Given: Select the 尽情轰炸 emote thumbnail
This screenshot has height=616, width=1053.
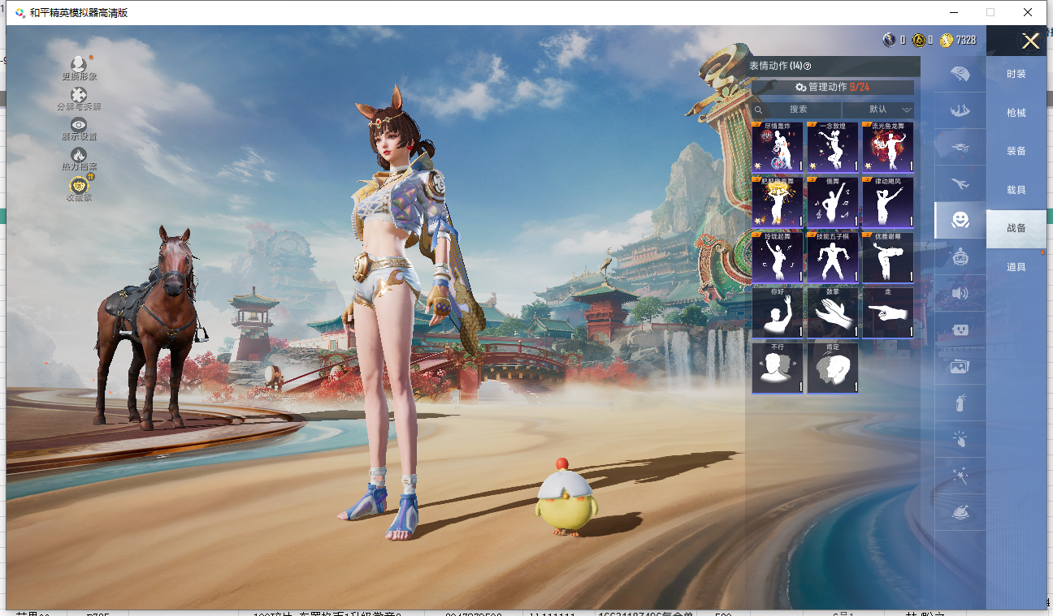Looking at the screenshot, I should click(x=778, y=148).
